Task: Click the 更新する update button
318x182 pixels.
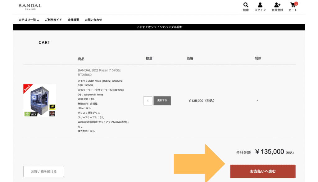Action: click(162, 101)
